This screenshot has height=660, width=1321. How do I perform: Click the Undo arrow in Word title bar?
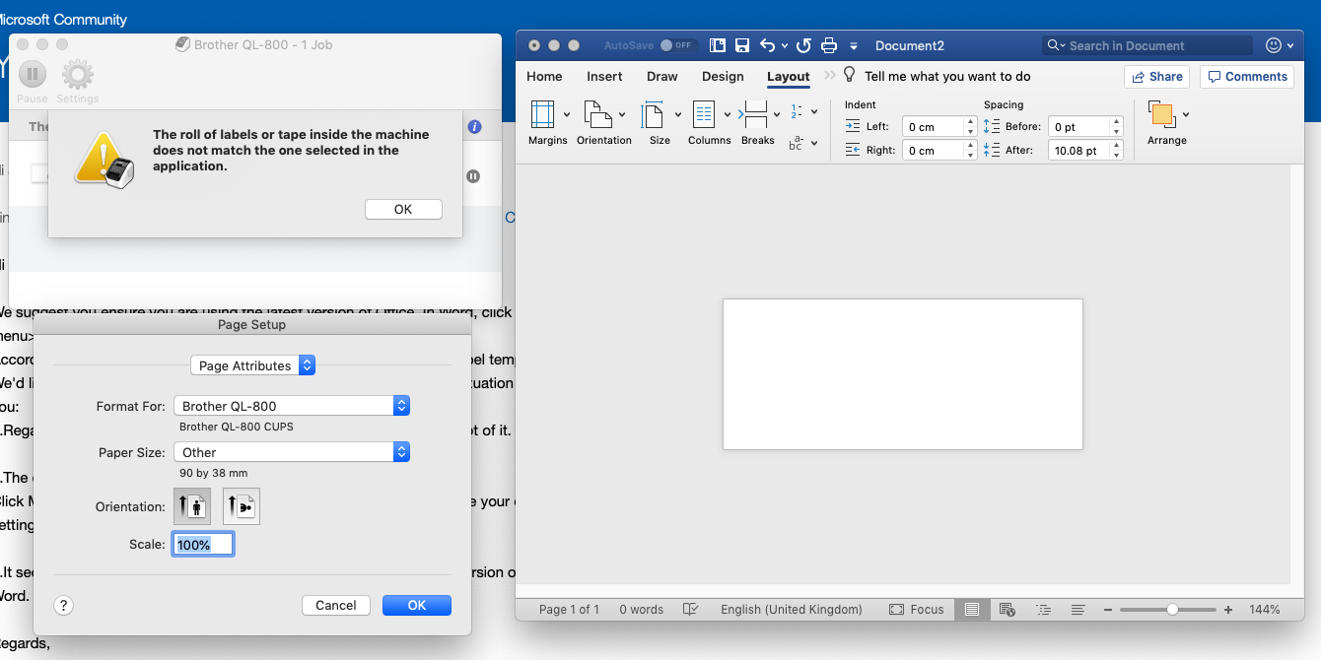pos(768,45)
